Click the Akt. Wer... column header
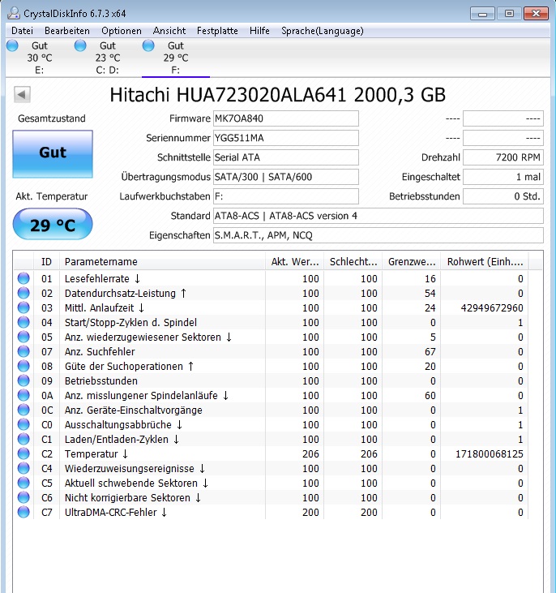Viewport: 556px width, 593px height. tap(294, 262)
